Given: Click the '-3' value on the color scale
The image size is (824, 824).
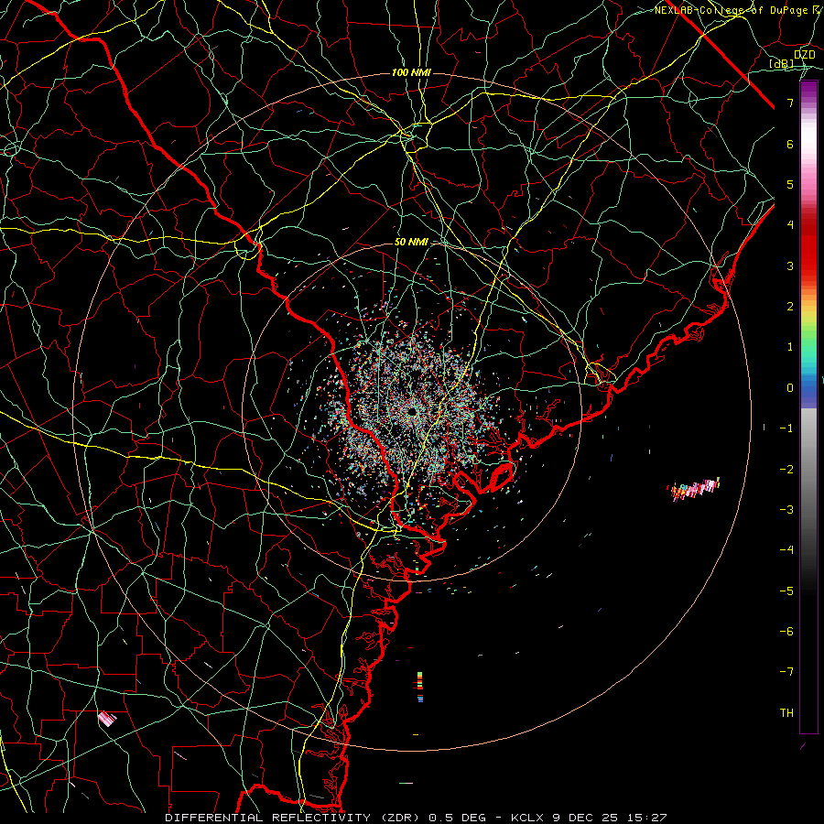Looking at the screenshot, I should pos(786,509).
